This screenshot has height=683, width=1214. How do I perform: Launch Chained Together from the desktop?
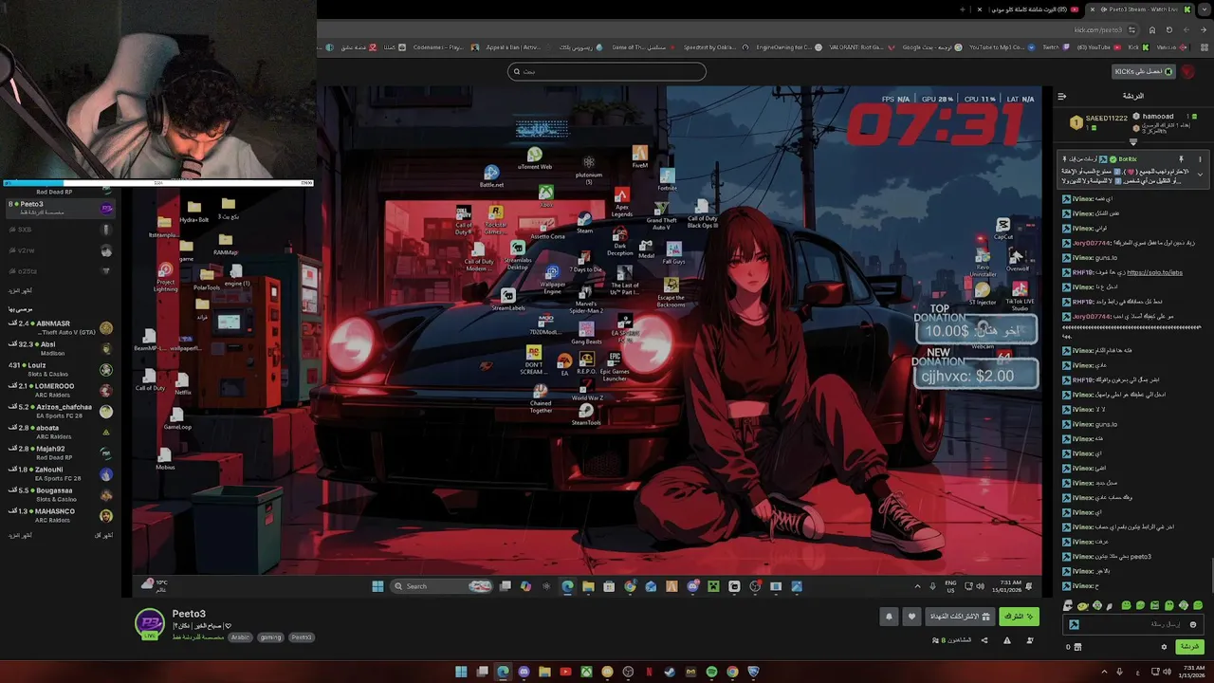[x=541, y=399]
